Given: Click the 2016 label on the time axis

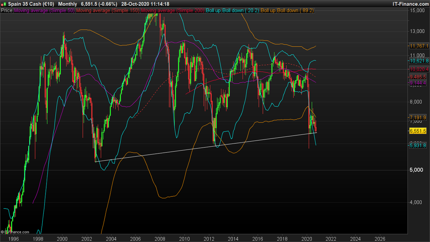Looking at the screenshot, I should (x=258, y=238).
